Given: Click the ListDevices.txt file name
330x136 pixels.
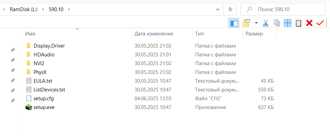Looking at the screenshot, I should 49,90.
